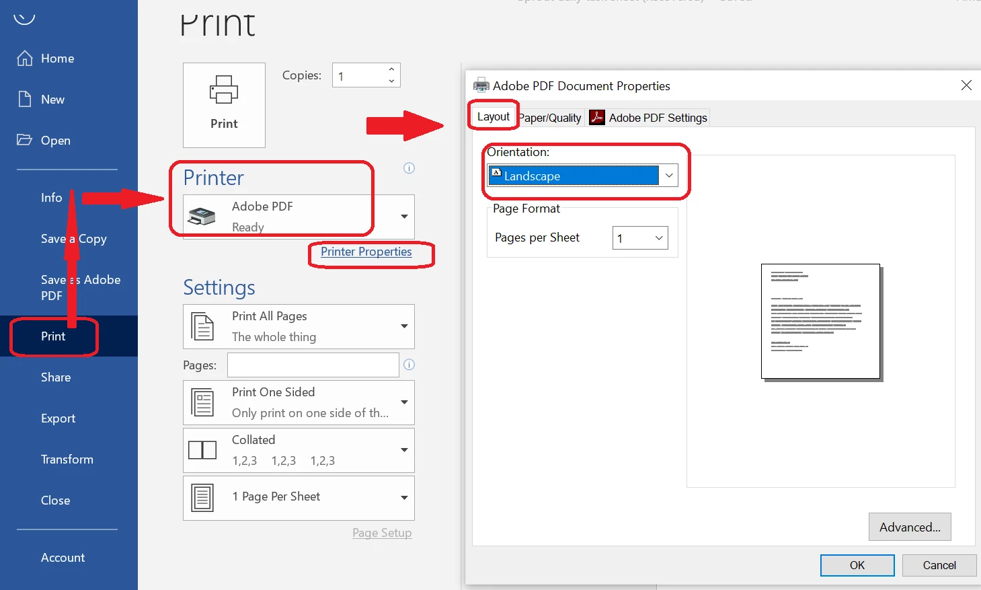Decrease copies with down arrow
This screenshot has width=981, height=590.
[x=391, y=81]
